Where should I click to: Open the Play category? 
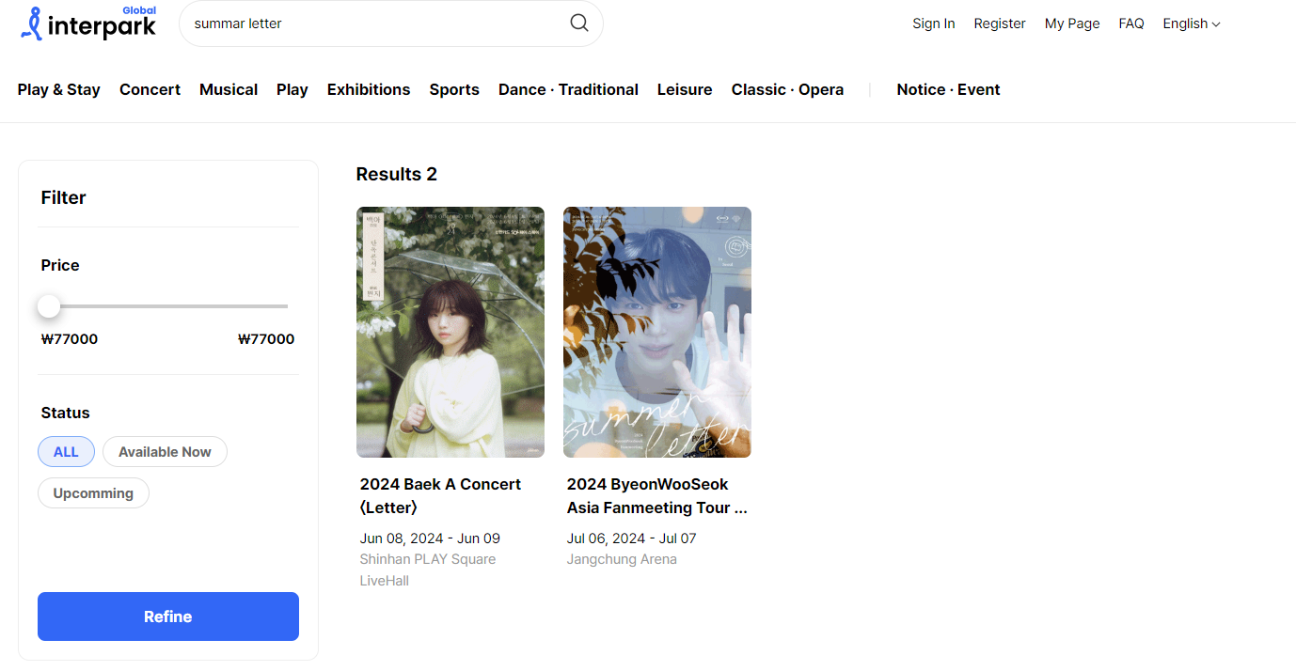pyautogui.click(x=292, y=89)
